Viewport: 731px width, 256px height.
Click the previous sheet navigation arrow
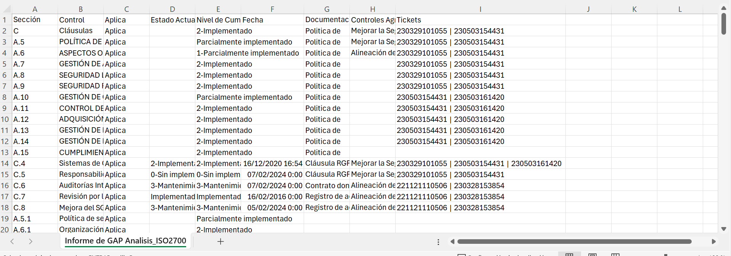coord(12,242)
